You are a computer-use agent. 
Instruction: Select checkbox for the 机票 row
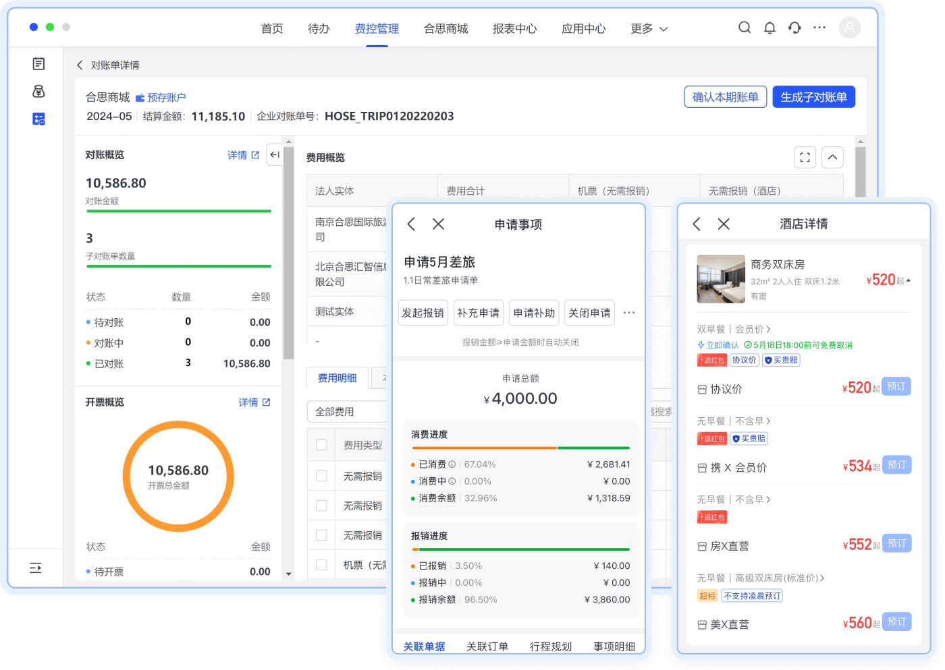(321, 565)
